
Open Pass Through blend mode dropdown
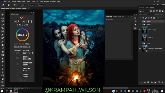click(146, 14)
